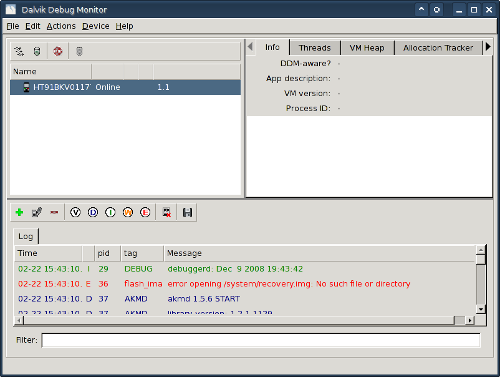Clear the log with the clear icon
500x377 pixels.
tap(166, 212)
